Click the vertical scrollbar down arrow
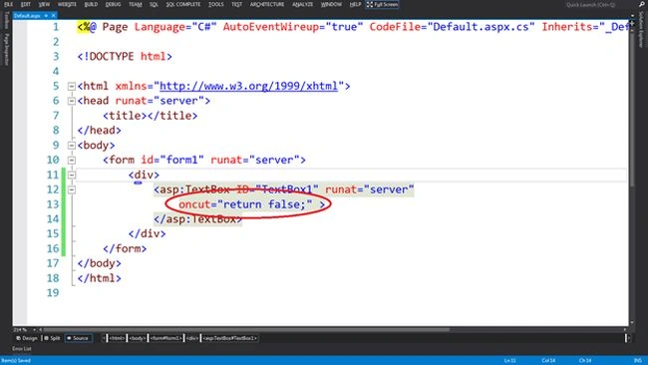This screenshot has height=365, width=648. (632, 323)
